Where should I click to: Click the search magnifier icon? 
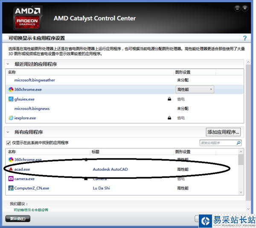point(239,143)
